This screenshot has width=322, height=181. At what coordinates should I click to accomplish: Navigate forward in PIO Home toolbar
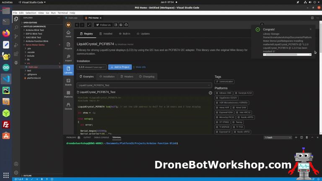click(x=82, y=25)
